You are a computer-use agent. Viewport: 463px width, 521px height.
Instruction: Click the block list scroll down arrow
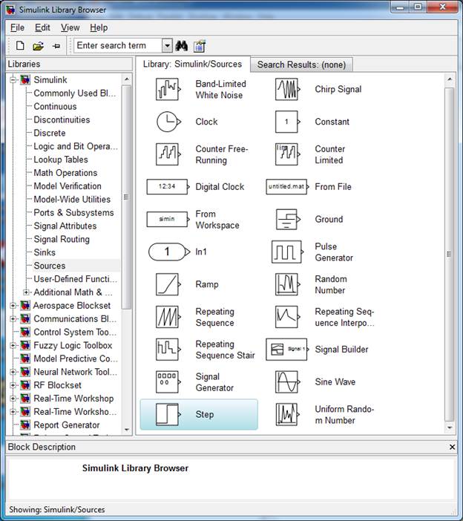(450, 427)
